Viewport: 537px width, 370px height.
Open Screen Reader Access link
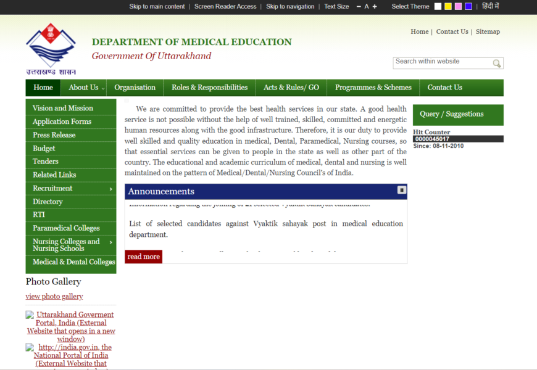tap(225, 7)
